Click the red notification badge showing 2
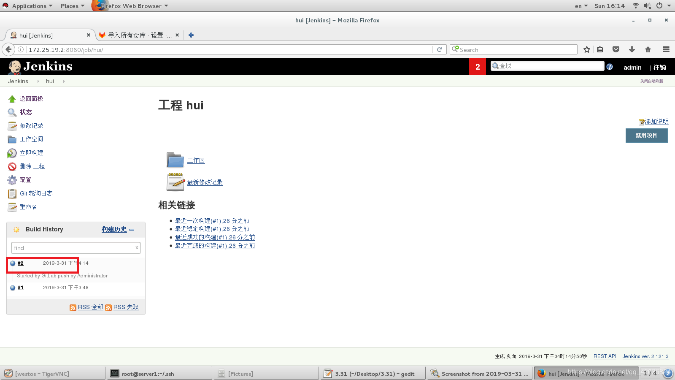 point(478,67)
